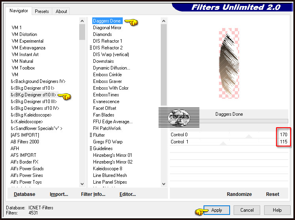Select the Downstairs filter
The width and height of the screenshot is (295, 220).
103,61
